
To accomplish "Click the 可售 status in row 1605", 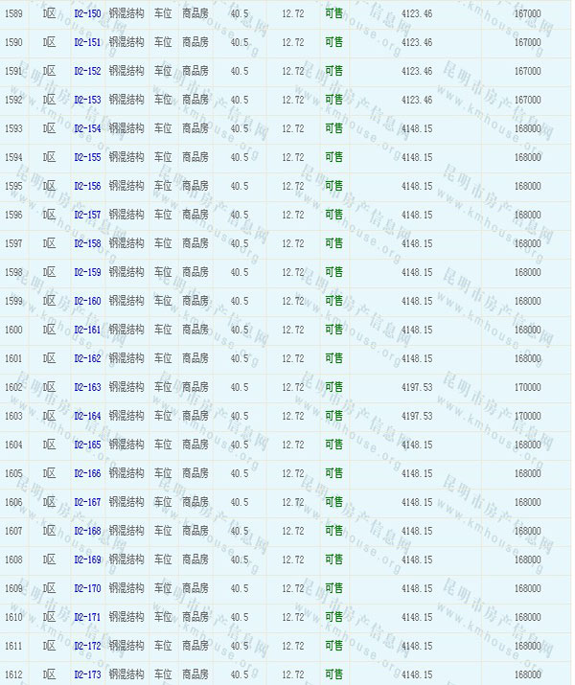I will click(x=333, y=473).
